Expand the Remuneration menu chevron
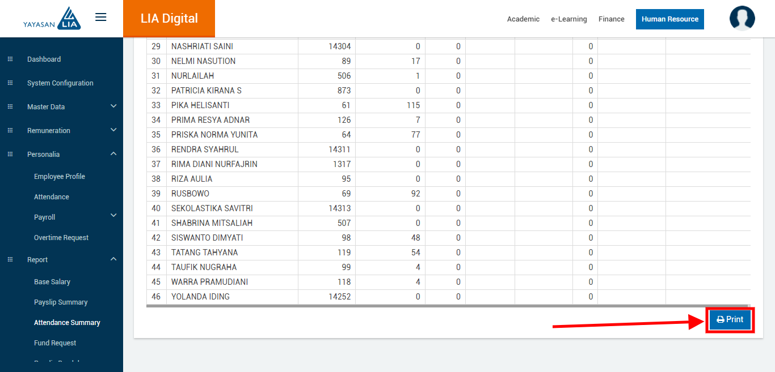 pos(113,130)
